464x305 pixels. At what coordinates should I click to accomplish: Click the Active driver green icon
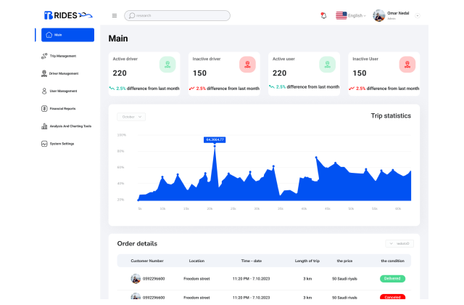coord(167,65)
